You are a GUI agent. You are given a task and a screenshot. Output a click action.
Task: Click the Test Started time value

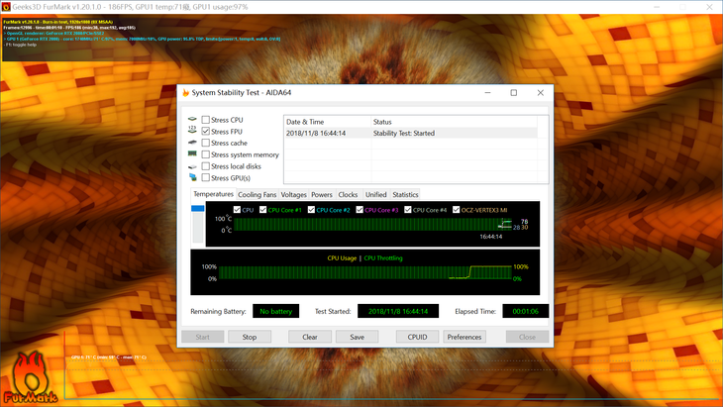tap(398, 311)
